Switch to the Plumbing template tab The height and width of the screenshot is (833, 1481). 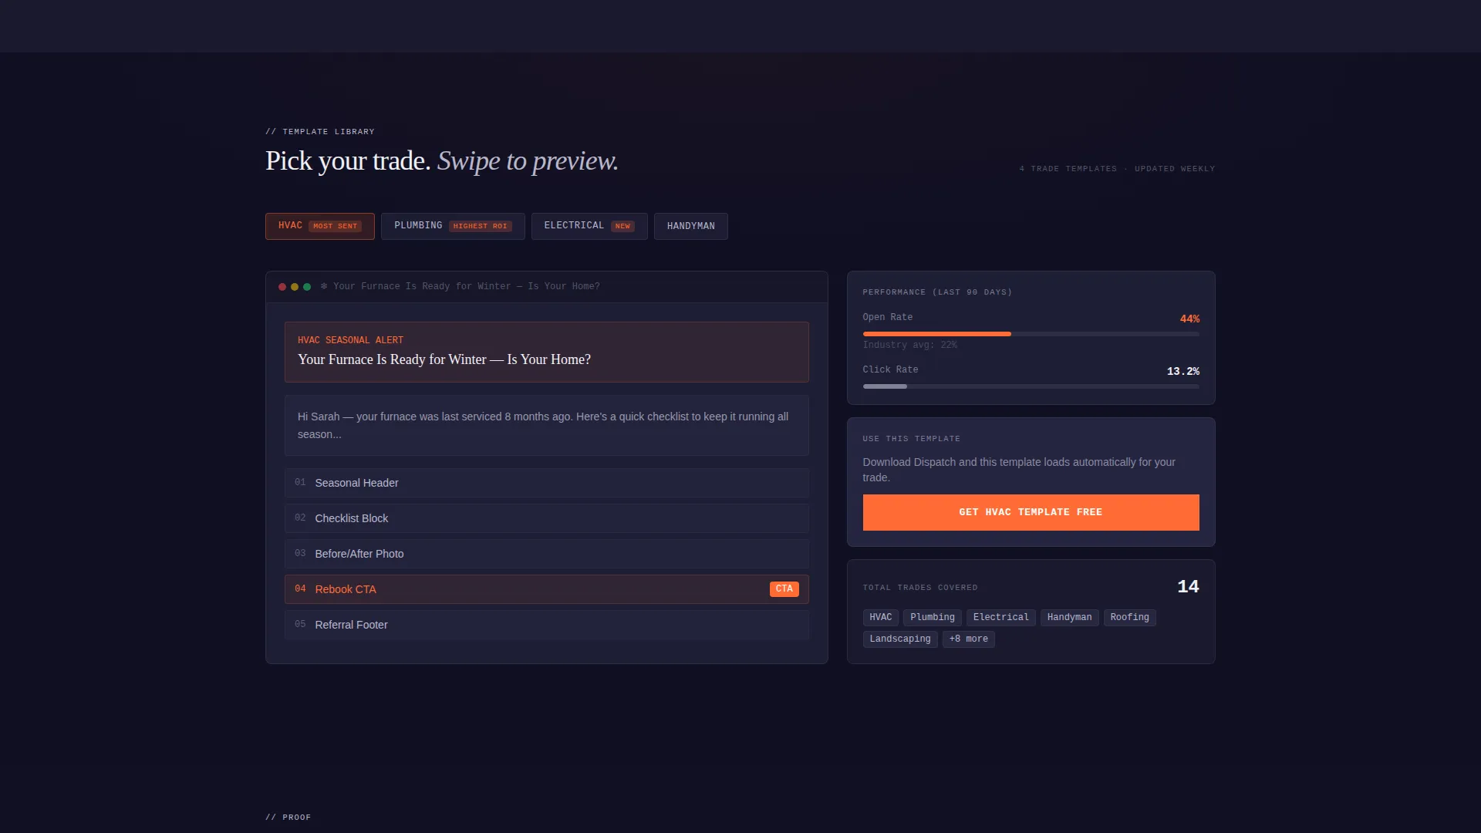point(453,226)
